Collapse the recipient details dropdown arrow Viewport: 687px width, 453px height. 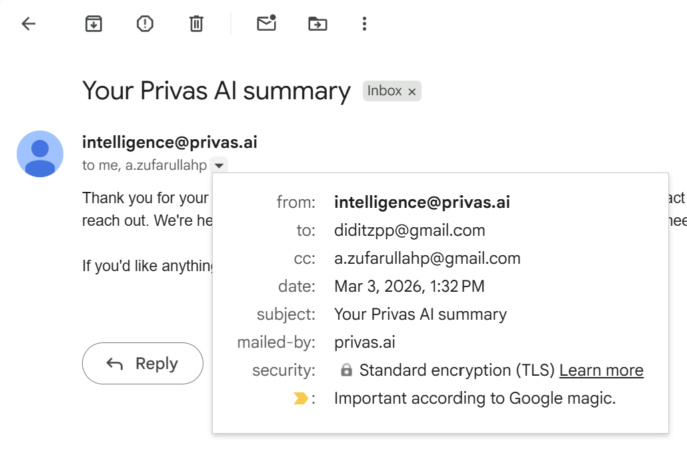[219, 165]
